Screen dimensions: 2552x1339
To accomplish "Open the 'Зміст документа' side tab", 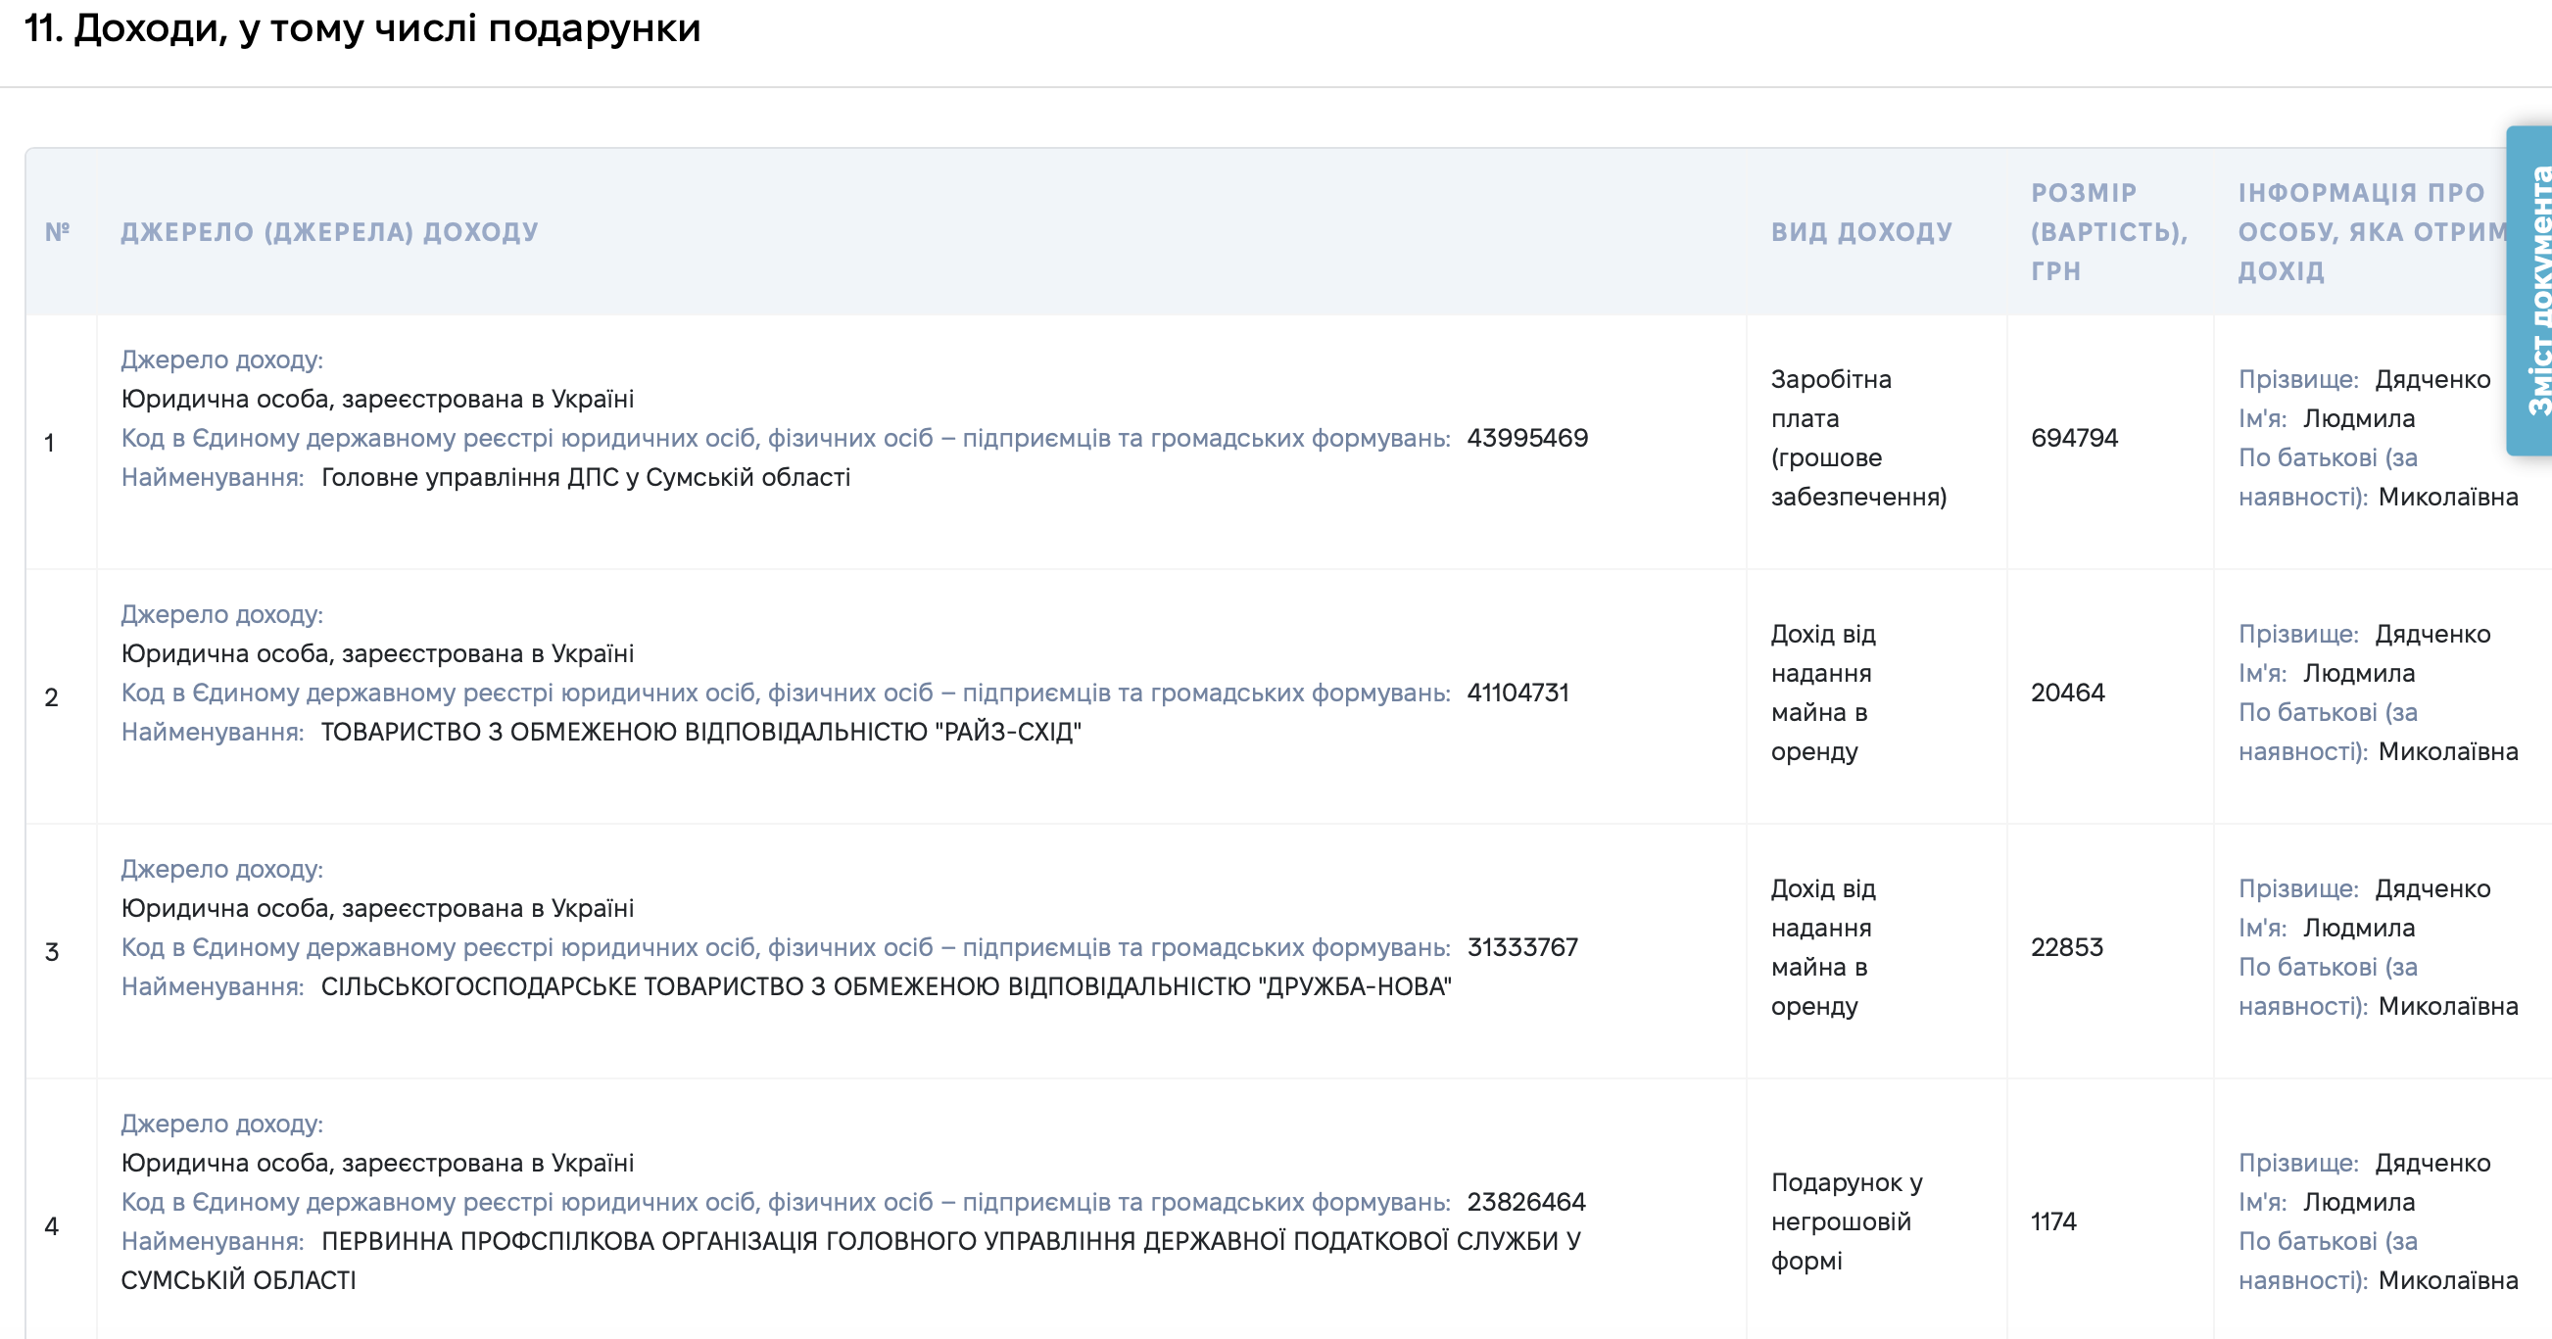I will (2531, 291).
